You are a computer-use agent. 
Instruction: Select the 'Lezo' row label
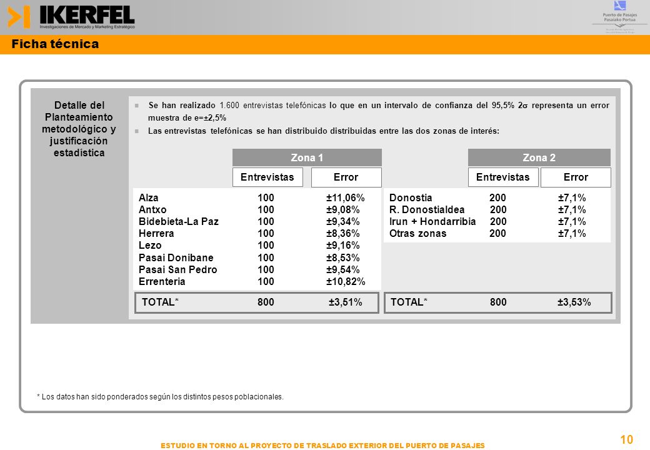[150, 245]
